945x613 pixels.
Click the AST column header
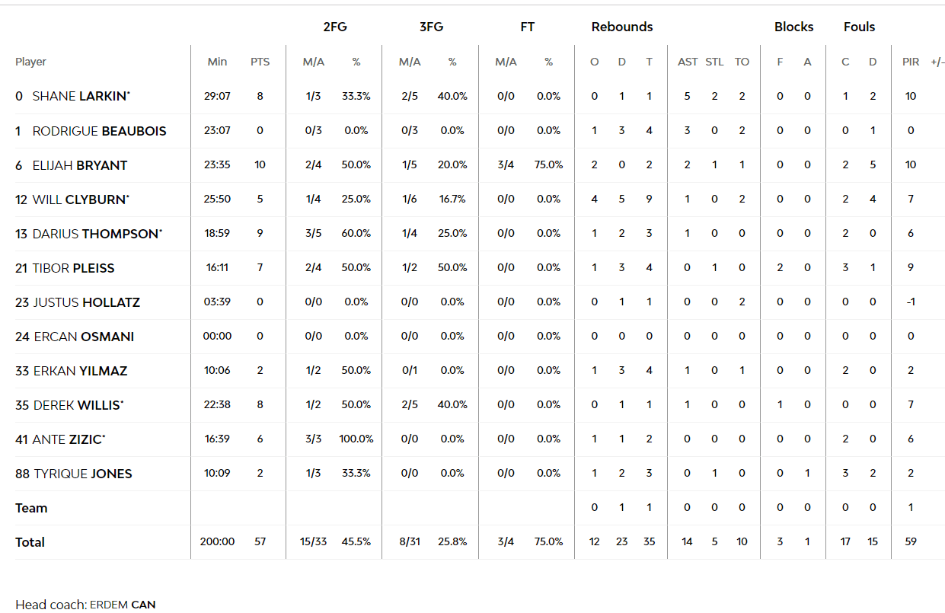688,62
